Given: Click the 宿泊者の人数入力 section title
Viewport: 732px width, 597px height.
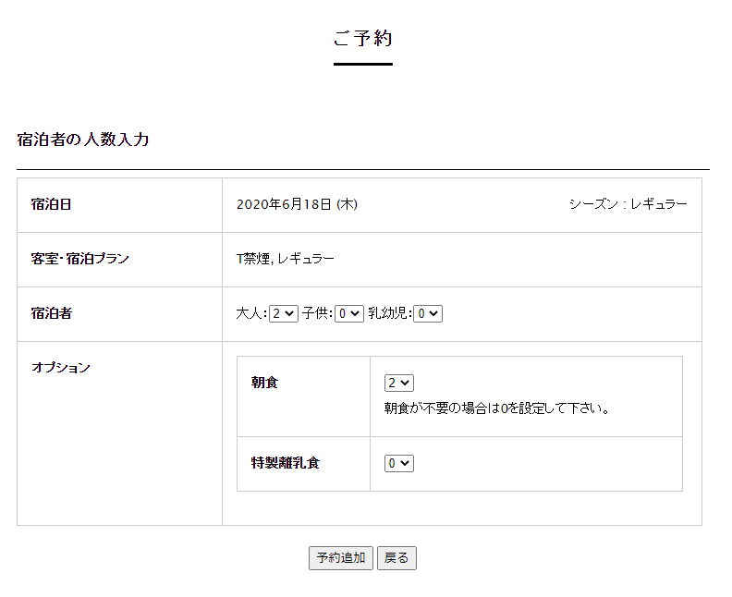Looking at the screenshot, I should [83, 140].
